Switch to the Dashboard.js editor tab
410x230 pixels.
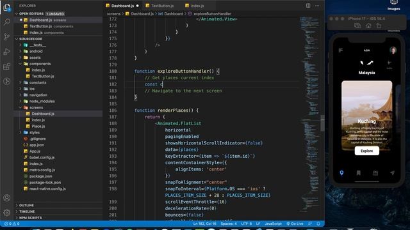[122, 6]
